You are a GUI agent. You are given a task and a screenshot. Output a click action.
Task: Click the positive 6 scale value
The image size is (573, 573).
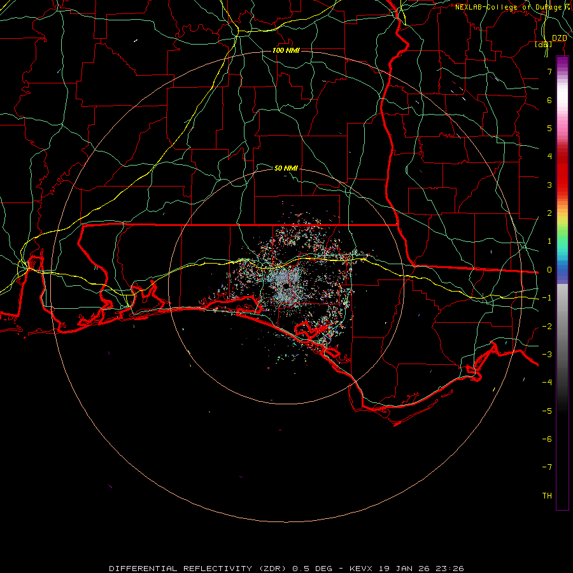coord(549,100)
